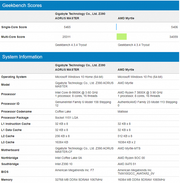Click the Coffee Lake codename value

63,111
